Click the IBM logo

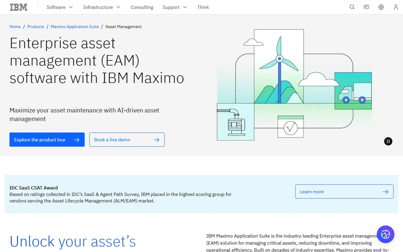point(19,7)
